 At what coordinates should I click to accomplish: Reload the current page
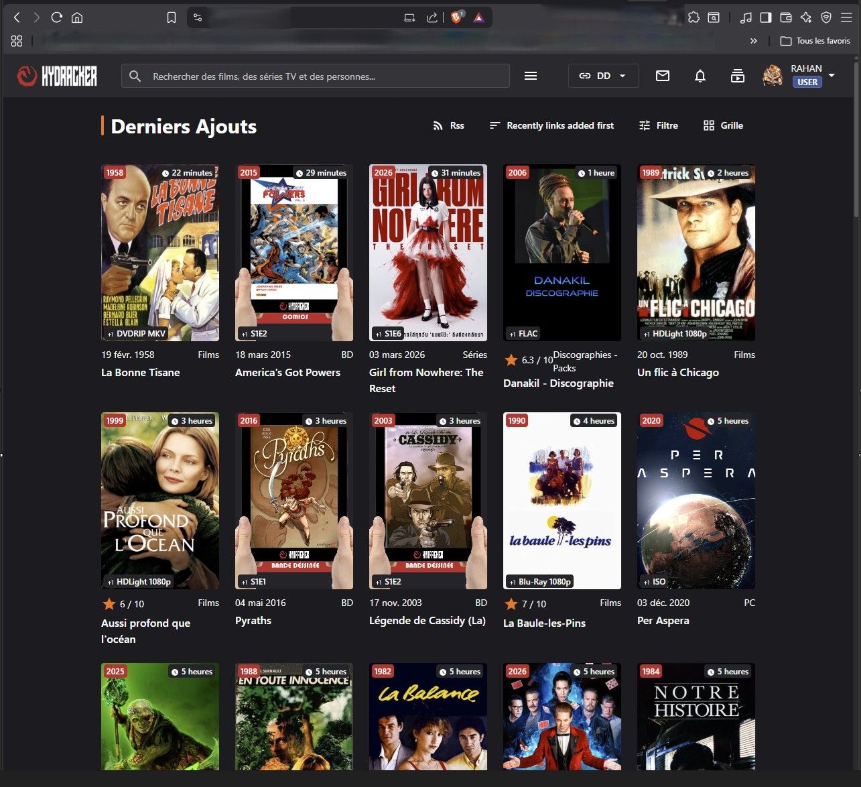click(57, 18)
